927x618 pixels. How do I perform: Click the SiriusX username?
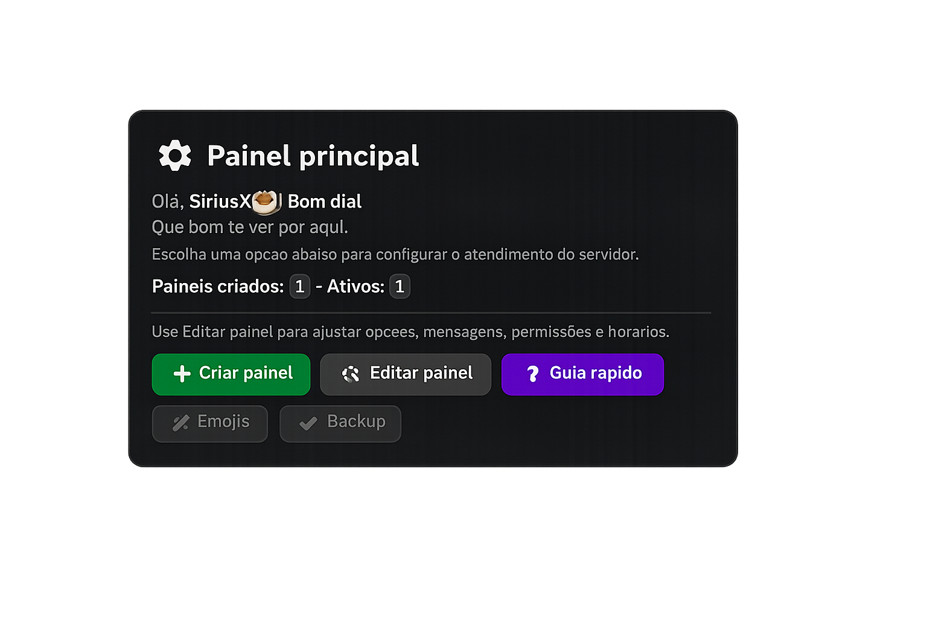tap(219, 202)
